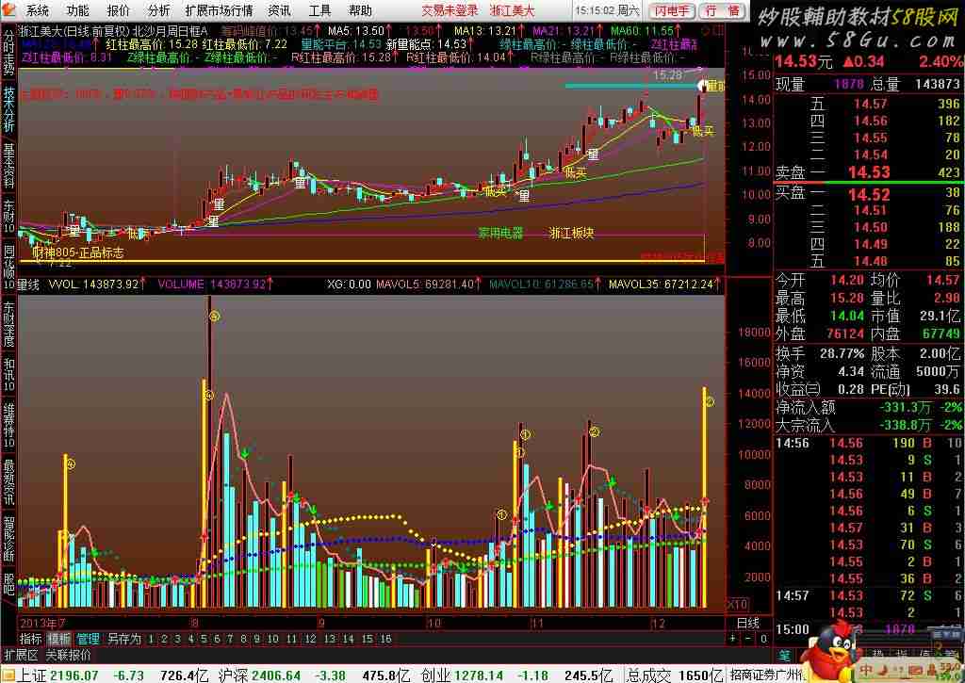Open the 基本资料 side tab

(8, 166)
